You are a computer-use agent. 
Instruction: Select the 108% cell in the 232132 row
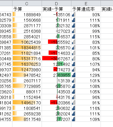[86, 25]
